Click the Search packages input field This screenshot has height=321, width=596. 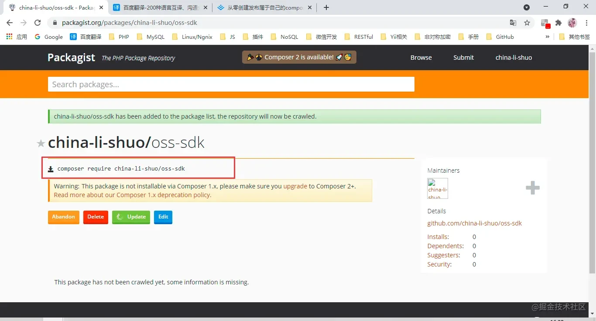click(x=231, y=84)
